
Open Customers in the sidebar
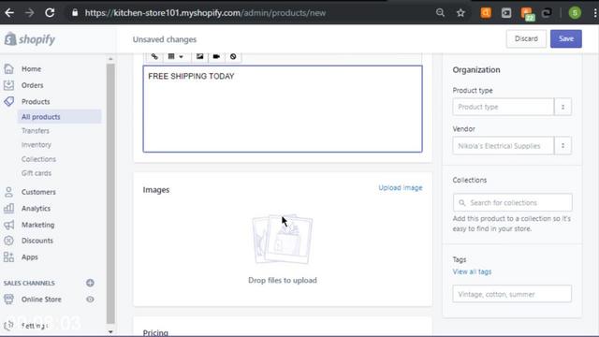(x=38, y=192)
